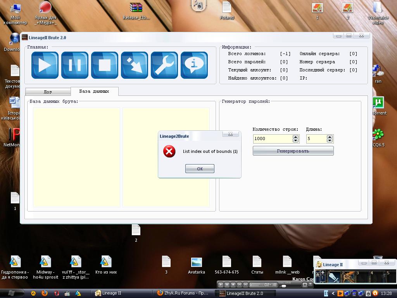This screenshot has width=397, height=298.
Task: Select the База данных tab
Action: coord(94,91)
